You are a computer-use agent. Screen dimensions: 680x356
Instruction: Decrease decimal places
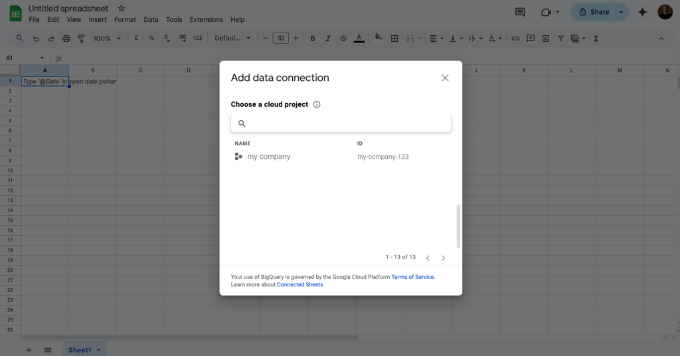point(167,38)
